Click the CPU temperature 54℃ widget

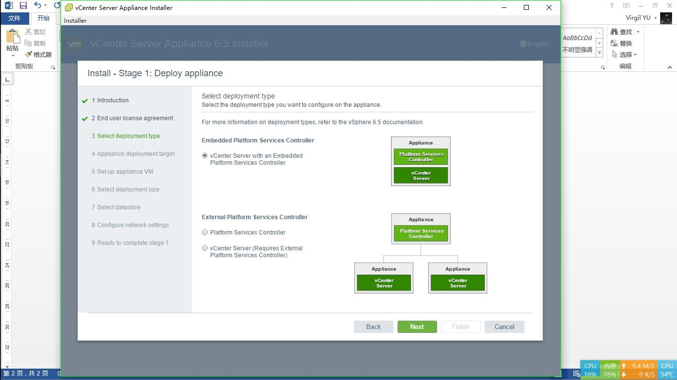click(x=667, y=370)
